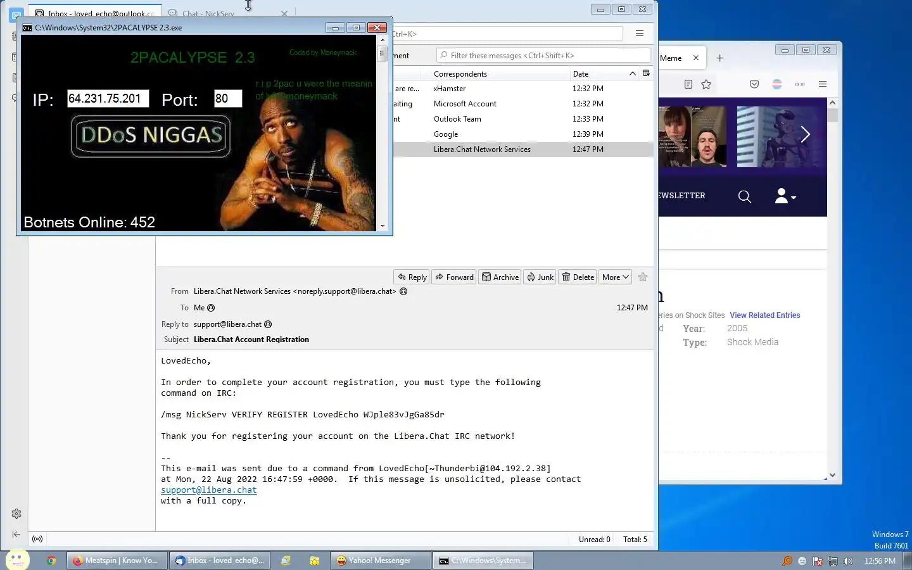Open Thunderbird settings gear
Viewport: 912px width, 570px height.
[x=16, y=514]
